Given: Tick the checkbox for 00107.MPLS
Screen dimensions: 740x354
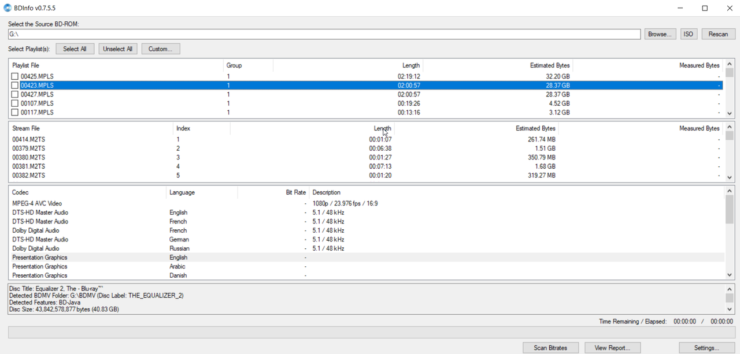Looking at the screenshot, I should click(15, 103).
